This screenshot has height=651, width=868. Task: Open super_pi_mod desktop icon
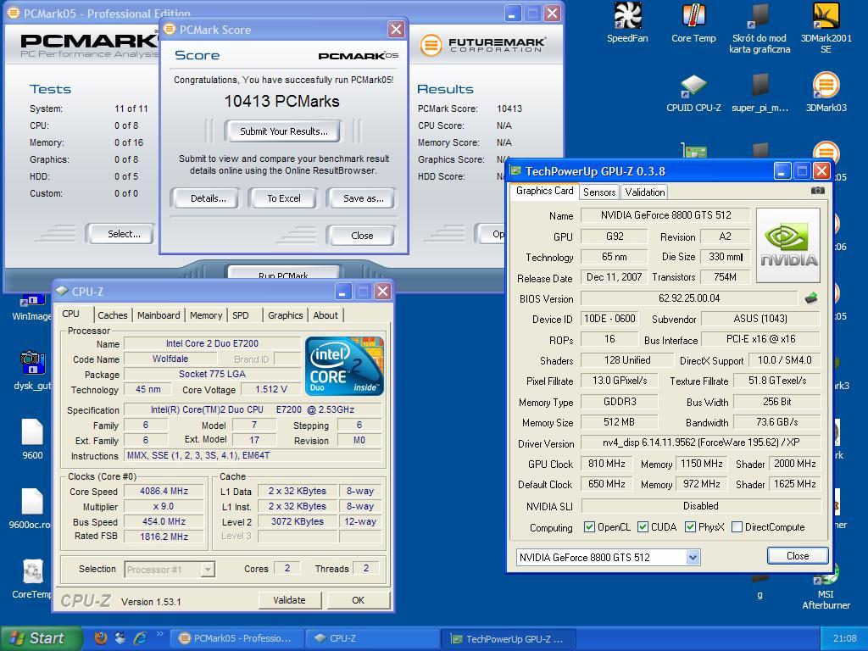pyautogui.click(x=759, y=92)
